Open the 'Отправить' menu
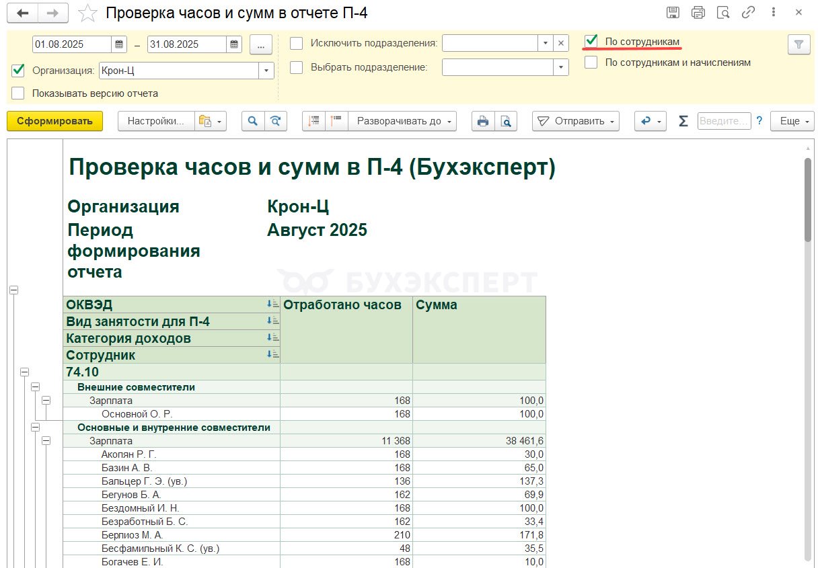818x568 pixels. (x=575, y=121)
